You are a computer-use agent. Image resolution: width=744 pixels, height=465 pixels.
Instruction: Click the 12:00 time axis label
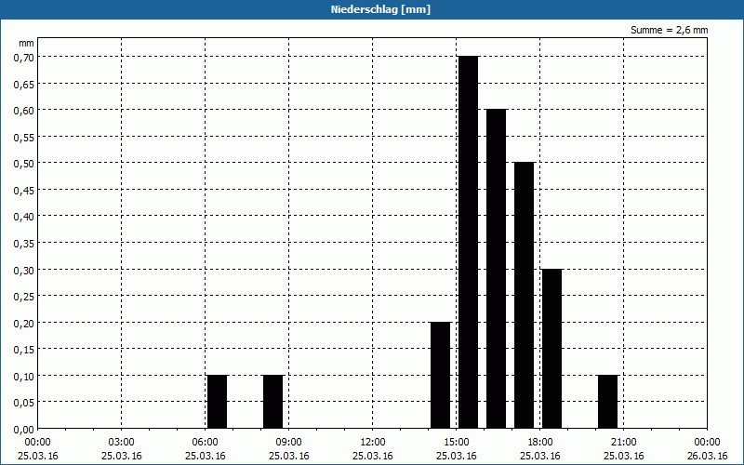point(372,442)
